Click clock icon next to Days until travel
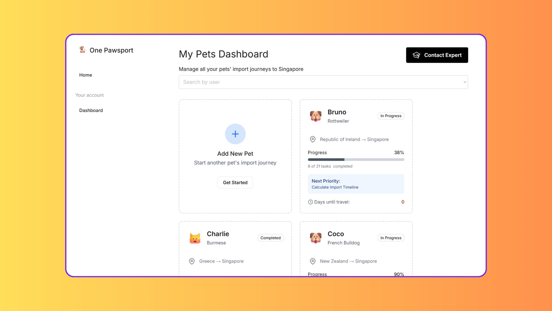This screenshot has height=311, width=552. pos(310,202)
